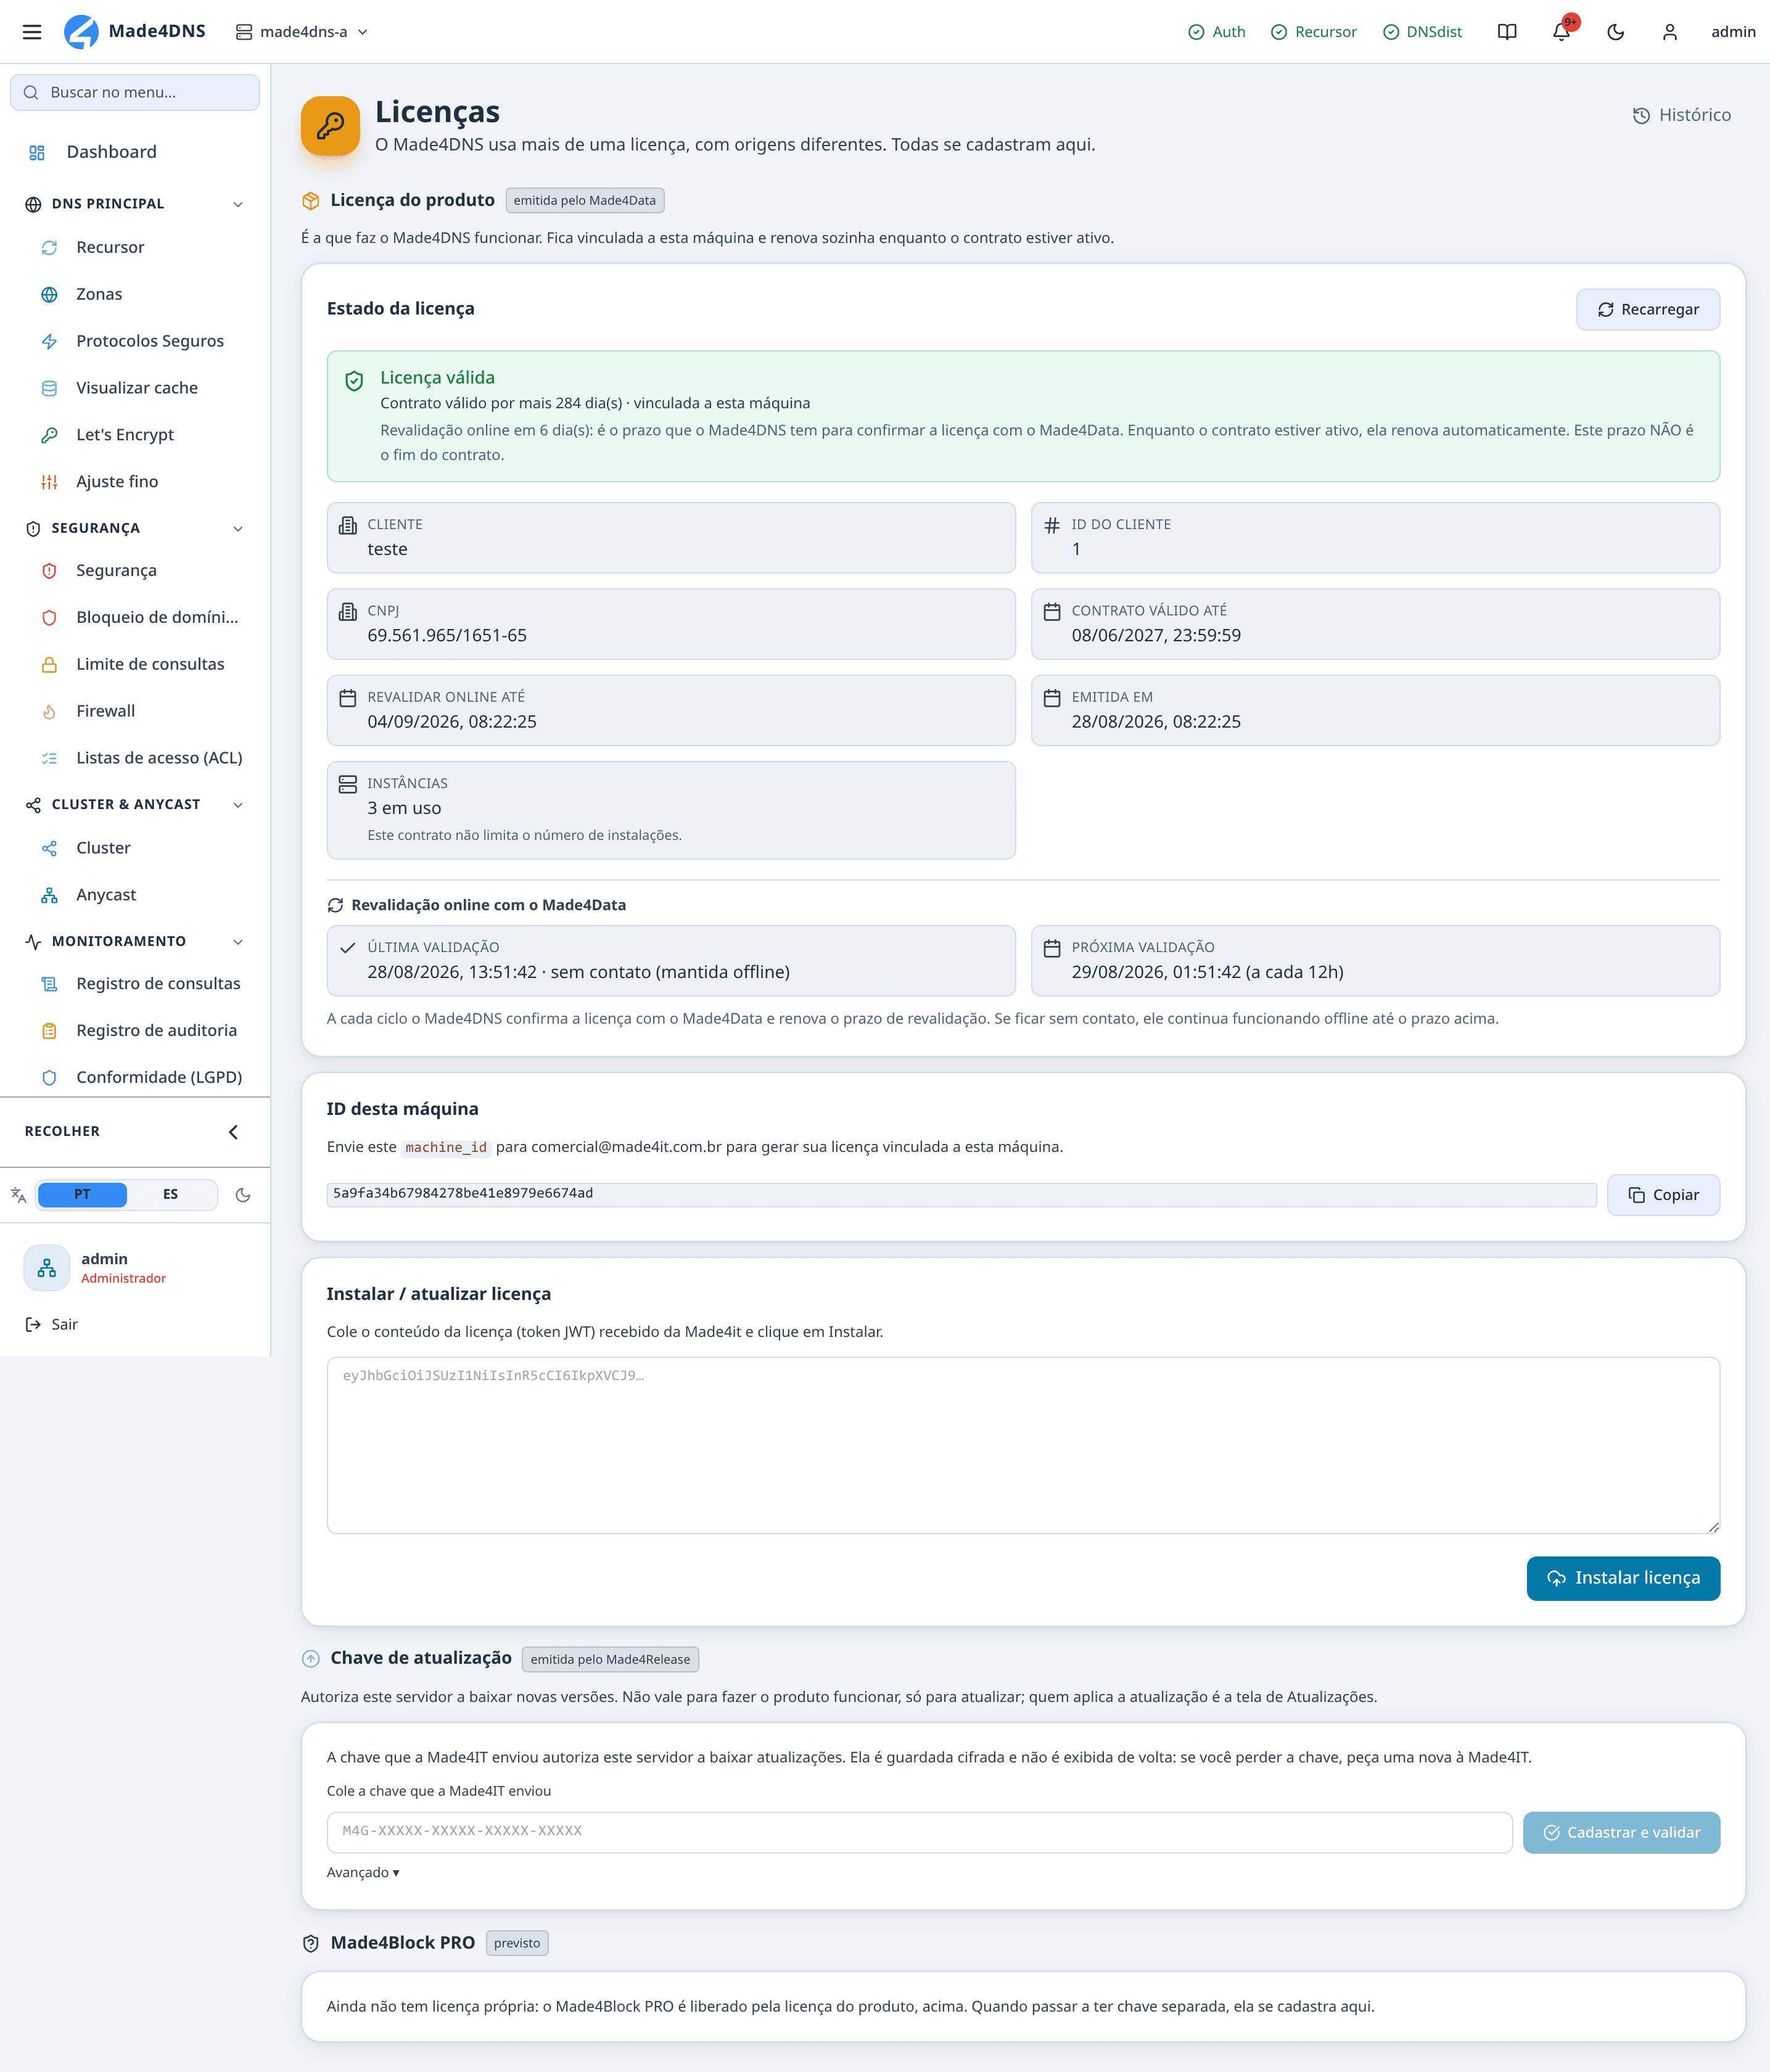The width and height of the screenshot is (1770, 2072).
Task: Switch language to ES
Action: pyautogui.click(x=171, y=1194)
